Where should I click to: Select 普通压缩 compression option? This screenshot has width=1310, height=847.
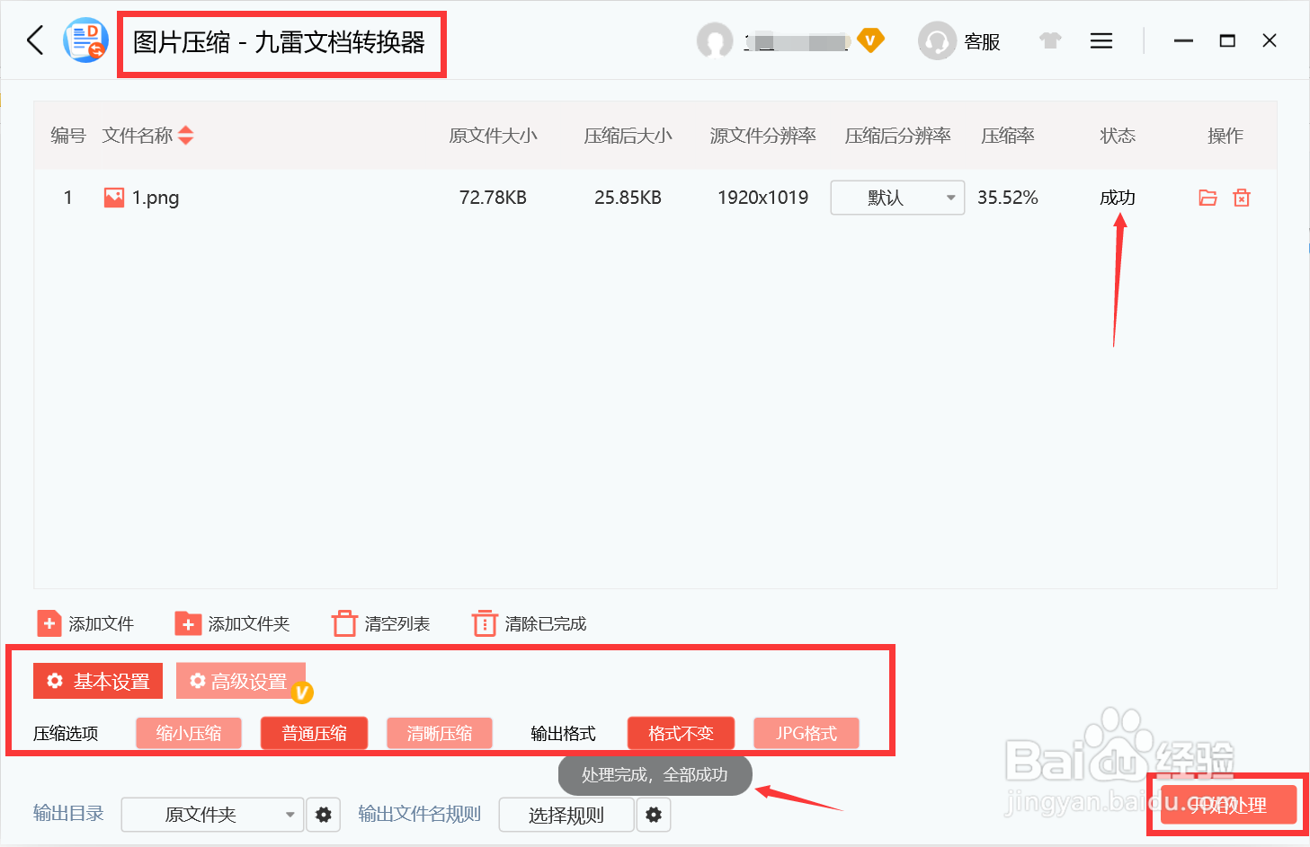[315, 733]
